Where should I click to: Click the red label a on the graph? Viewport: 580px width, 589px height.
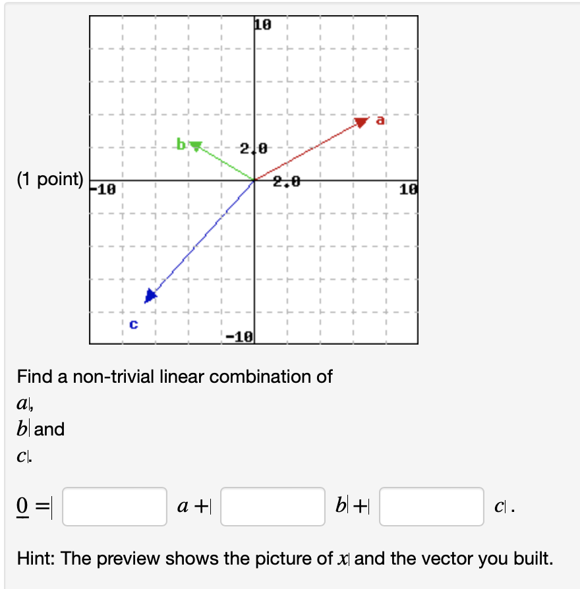381,121
